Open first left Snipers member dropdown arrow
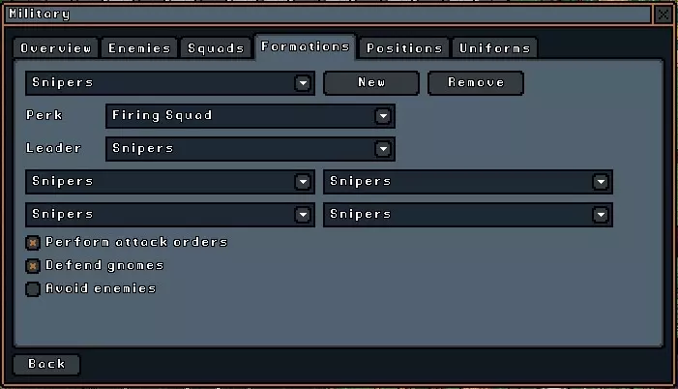 click(303, 182)
